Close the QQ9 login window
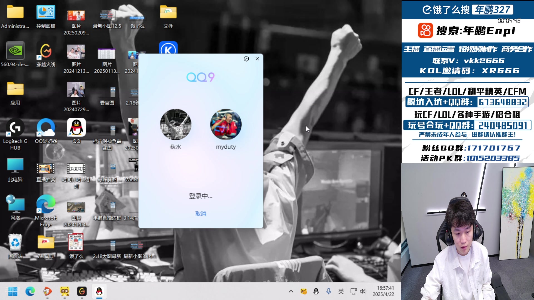Viewport: 534px width, 300px height. tap(257, 59)
